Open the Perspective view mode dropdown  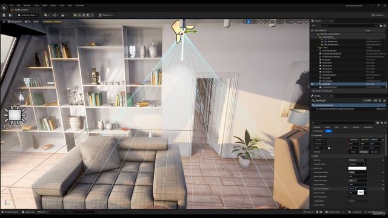pyautogui.click(x=15, y=22)
